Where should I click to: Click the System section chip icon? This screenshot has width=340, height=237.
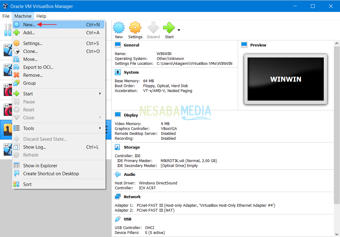point(118,72)
